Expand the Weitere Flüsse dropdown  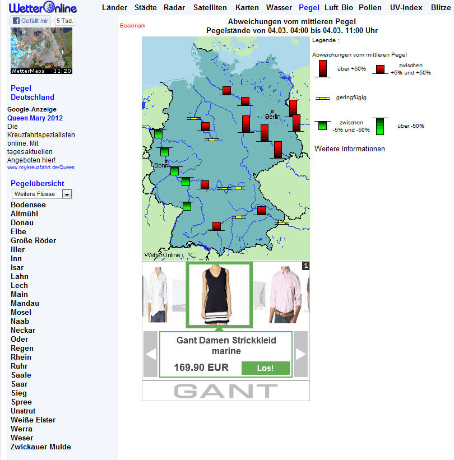(41, 194)
